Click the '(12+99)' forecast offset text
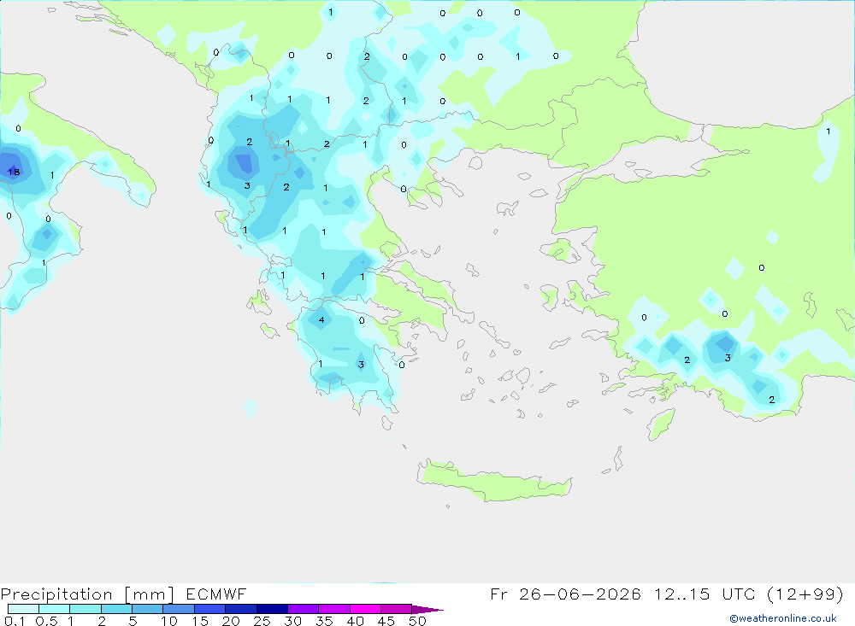855x626 pixels. pos(805,594)
